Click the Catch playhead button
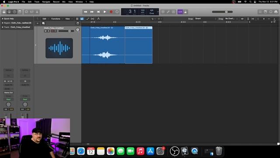The image size is (280, 158). pyautogui.click(x=98, y=19)
